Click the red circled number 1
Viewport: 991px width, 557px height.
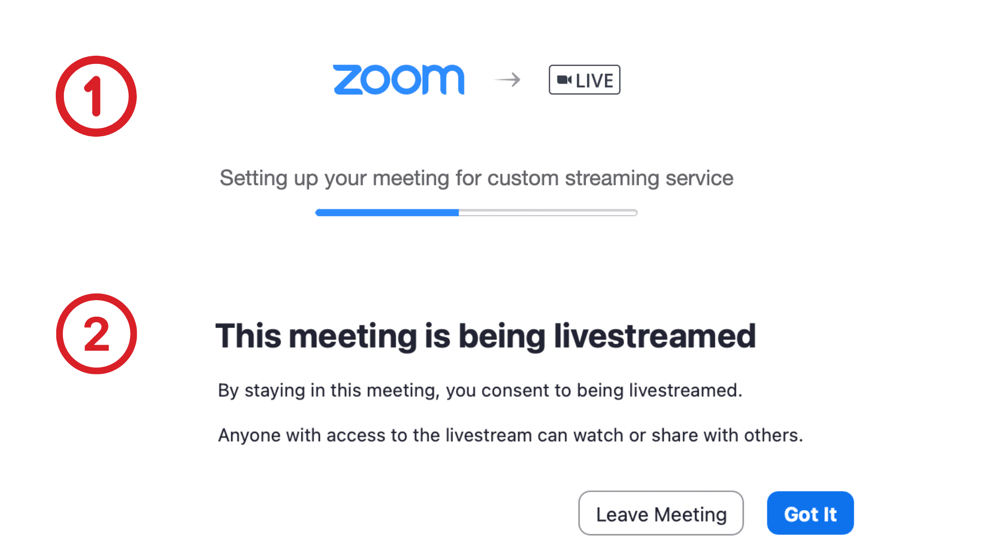96,96
